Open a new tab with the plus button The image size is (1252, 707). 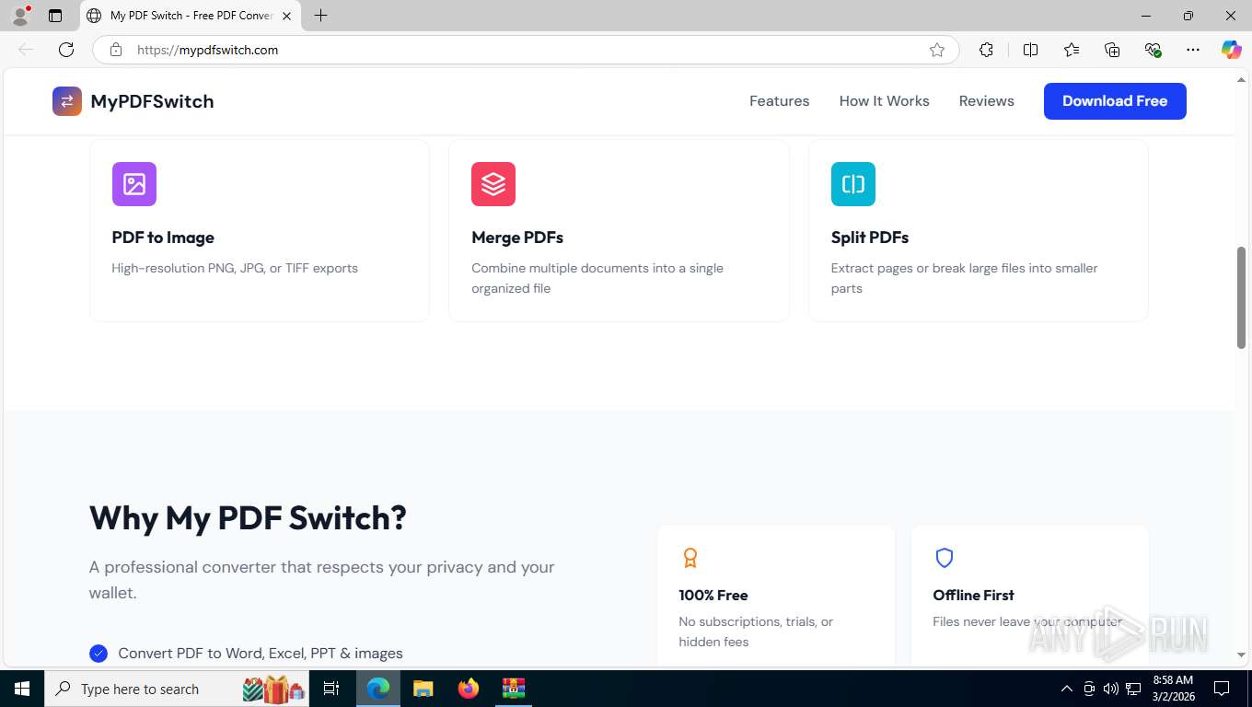[320, 16]
